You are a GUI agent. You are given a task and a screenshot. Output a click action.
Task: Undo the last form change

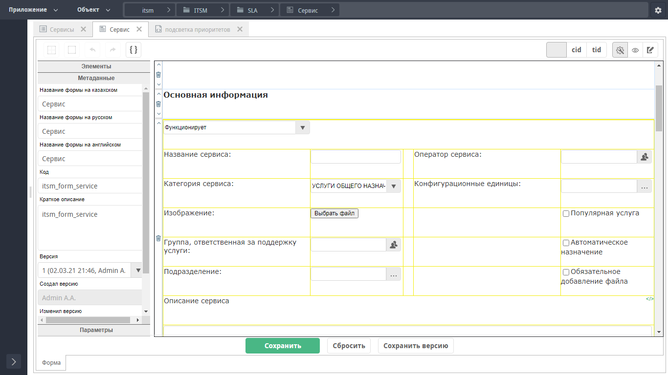point(92,50)
